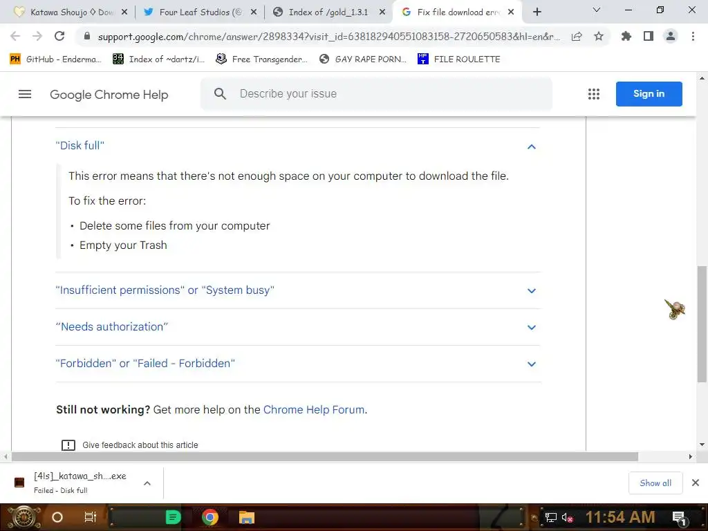Close the Katawa Shoujo tab
The width and height of the screenshot is (708, 531).
tap(124, 12)
